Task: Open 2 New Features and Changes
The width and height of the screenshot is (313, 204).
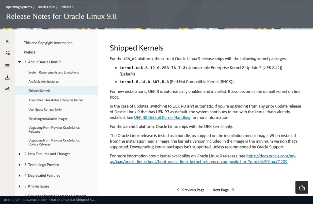Action: tap(47, 154)
